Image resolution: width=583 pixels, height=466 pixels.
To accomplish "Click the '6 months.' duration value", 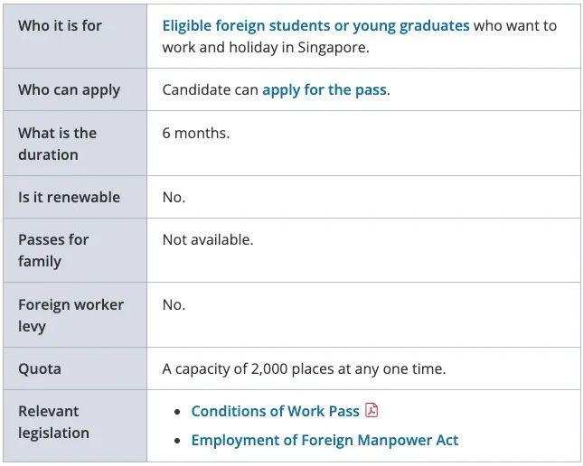I will point(195,133).
